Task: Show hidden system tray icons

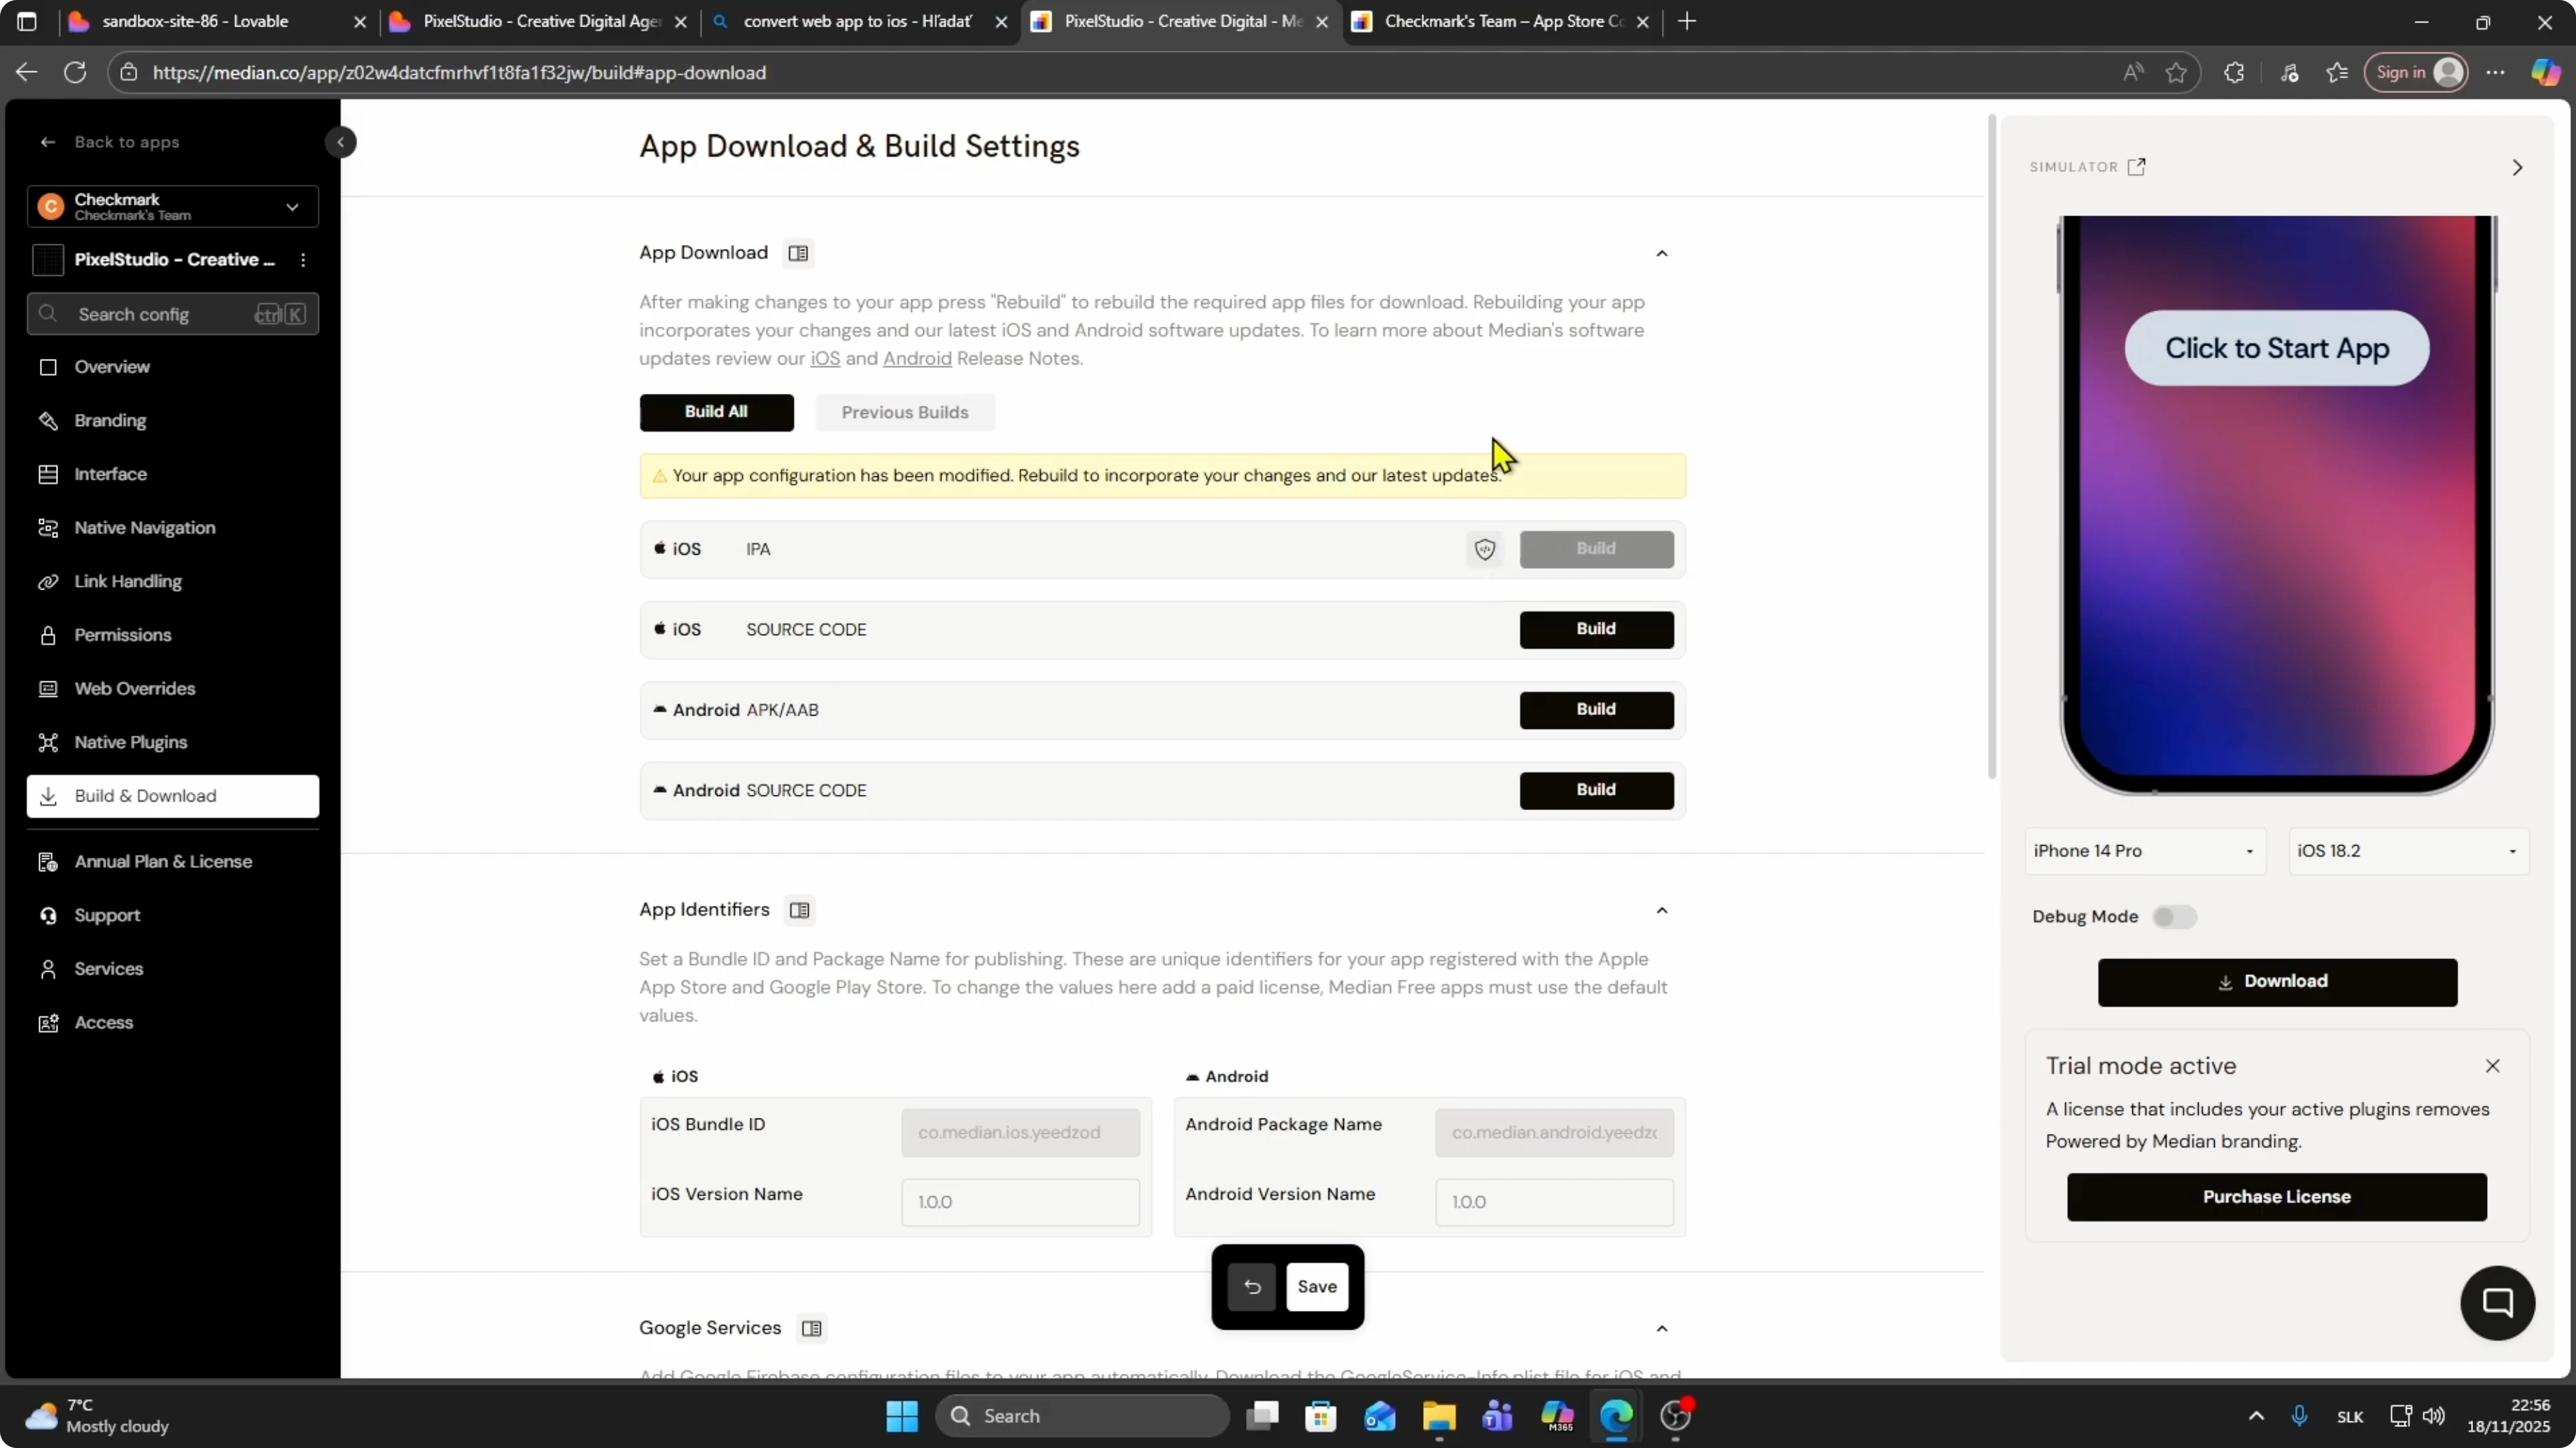Action: [x=2256, y=1416]
